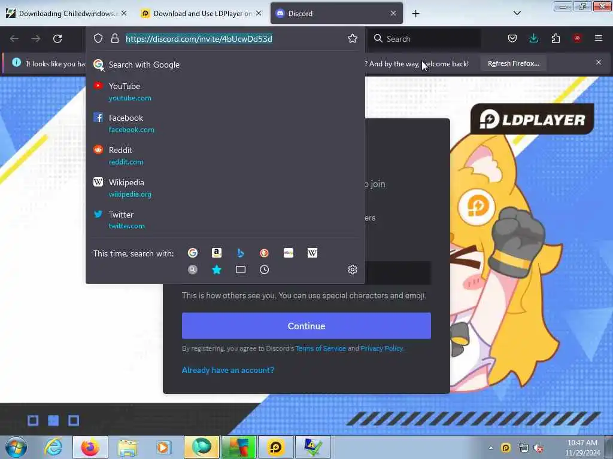The image size is (613, 459).
Task: Click the padlock site security icon
Action: coord(114,38)
